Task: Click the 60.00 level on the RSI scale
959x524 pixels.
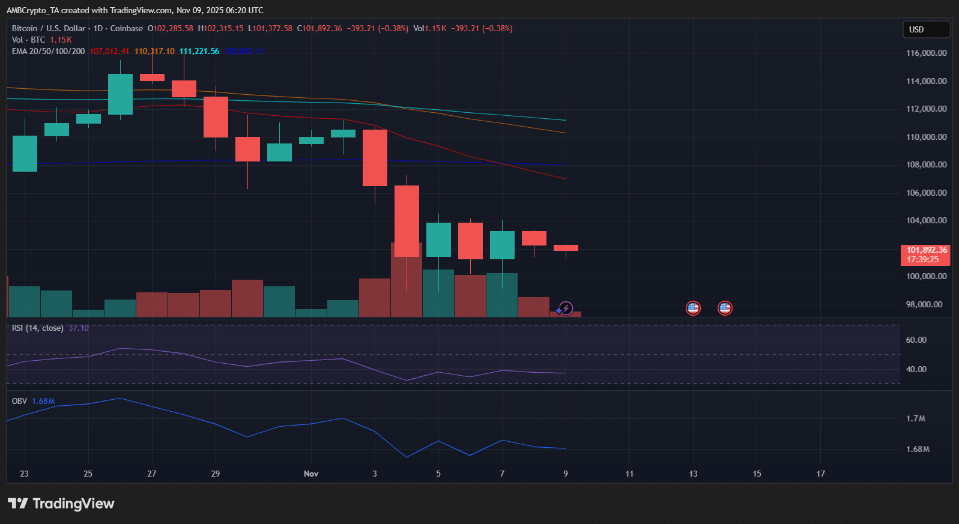Action: pyautogui.click(x=916, y=340)
